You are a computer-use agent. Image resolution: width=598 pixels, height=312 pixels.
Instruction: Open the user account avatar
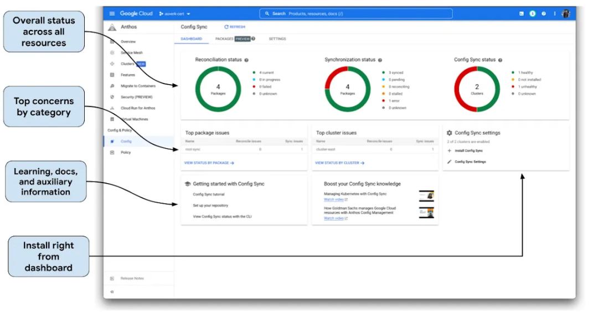[565, 14]
